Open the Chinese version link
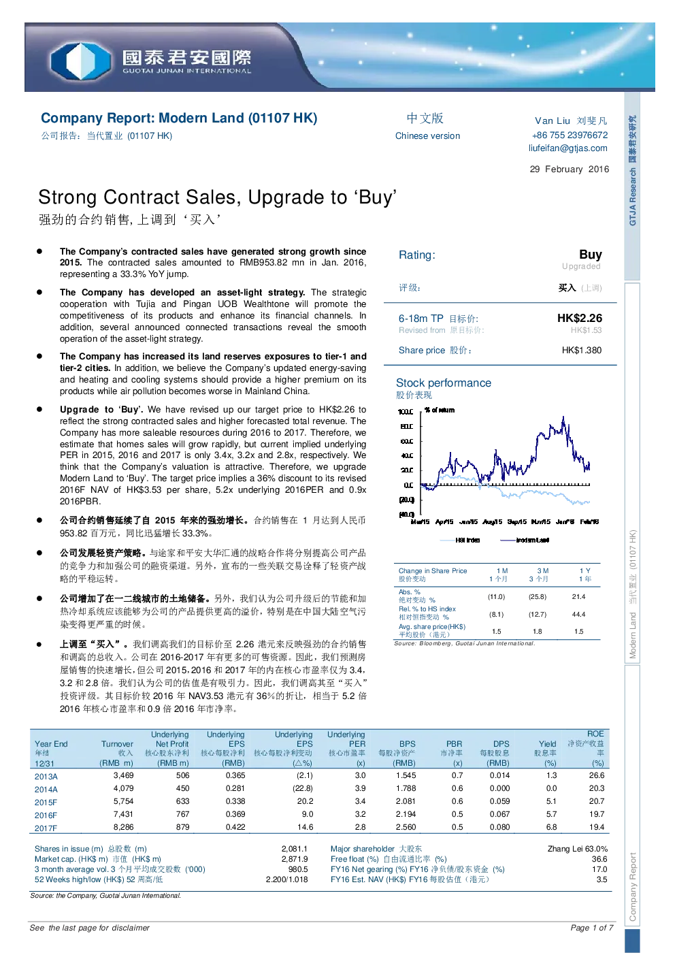Screen dimensions: 675x955 427,136
